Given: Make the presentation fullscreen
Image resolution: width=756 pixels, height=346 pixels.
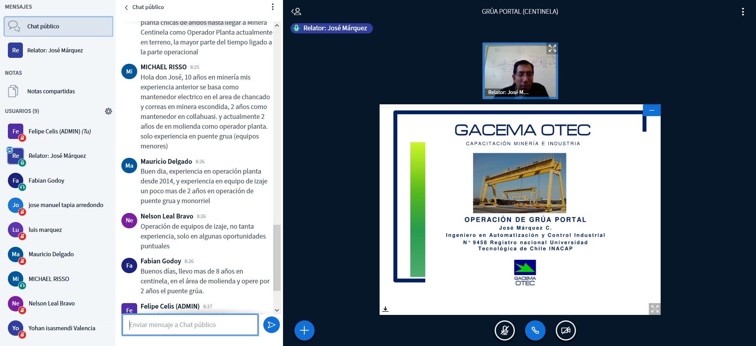Looking at the screenshot, I should tap(655, 309).
